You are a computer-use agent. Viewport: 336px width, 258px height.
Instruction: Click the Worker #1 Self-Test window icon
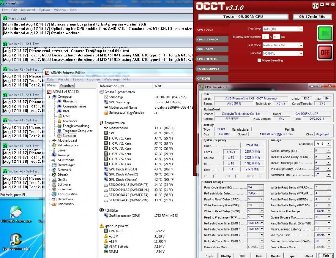click(5, 44)
